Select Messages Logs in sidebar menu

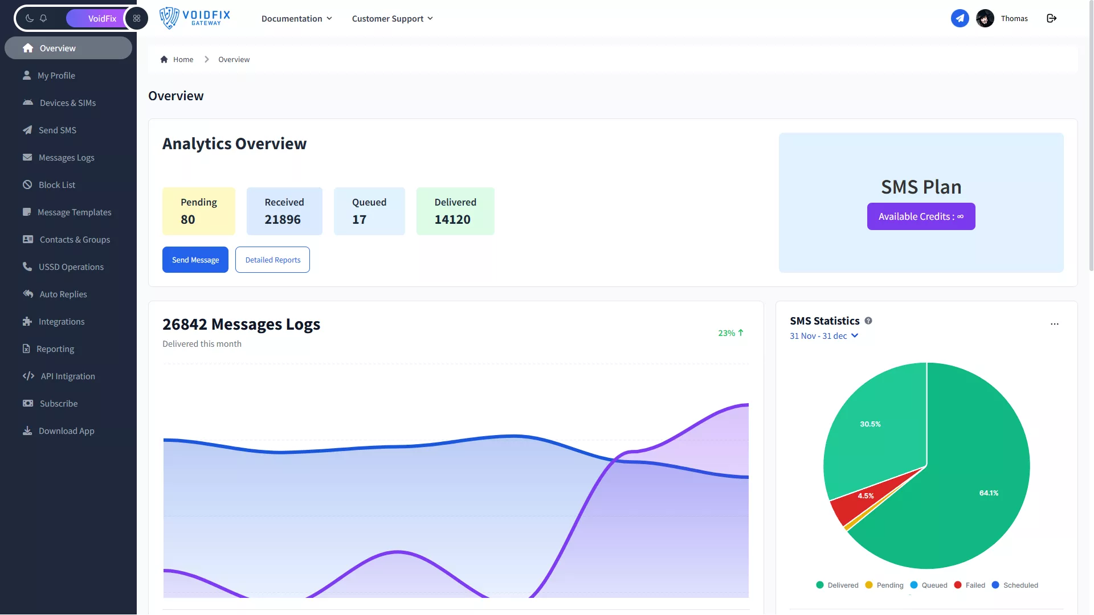[x=66, y=158]
